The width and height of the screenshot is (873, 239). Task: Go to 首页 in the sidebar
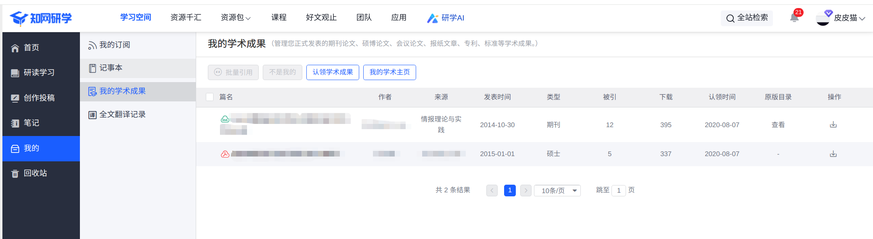(31, 47)
